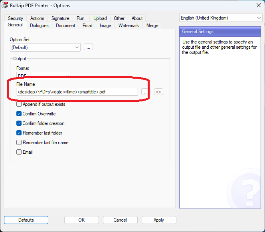
Task: Switch to the Merge tab
Action: click(x=152, y=26)
